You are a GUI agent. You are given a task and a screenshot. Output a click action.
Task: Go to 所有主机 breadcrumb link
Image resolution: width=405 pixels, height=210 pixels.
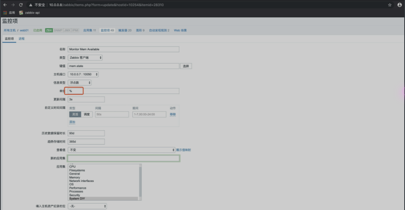tap(9, 30)
